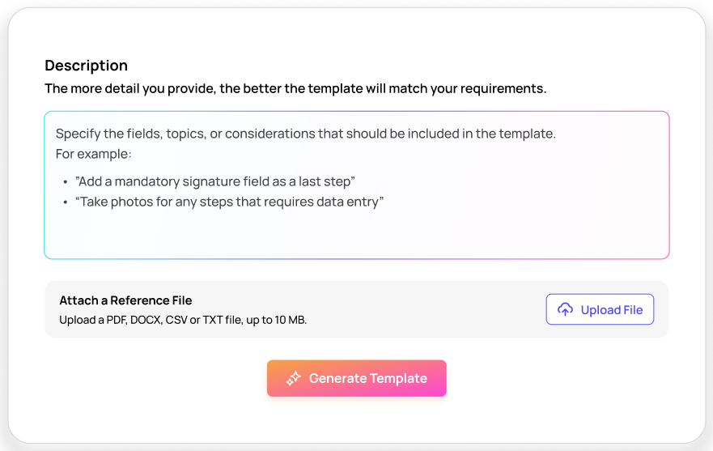This screenshot has width=713, height=451.
Task: Click the bullet before the photos example
Action: point(64,202)
